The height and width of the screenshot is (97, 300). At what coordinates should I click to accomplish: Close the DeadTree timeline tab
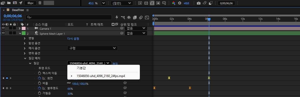click(4, 10)
